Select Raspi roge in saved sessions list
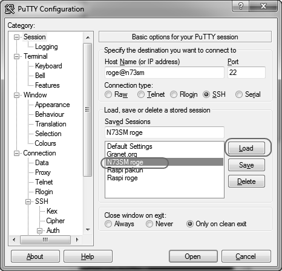The width and height of the screenshot is (282, 271). [x=122, y=178]
